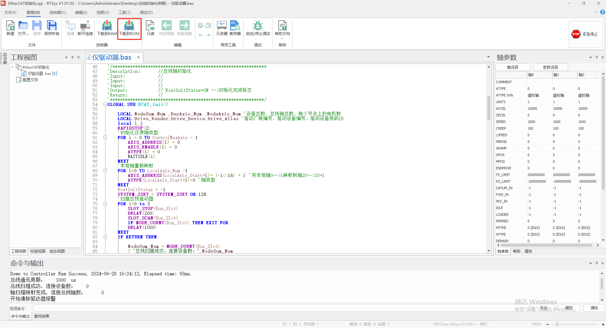Viewport: 606px width, 328px height.
Task: Switch to the 组态视图 tab
Action: [x=57, y=251]
